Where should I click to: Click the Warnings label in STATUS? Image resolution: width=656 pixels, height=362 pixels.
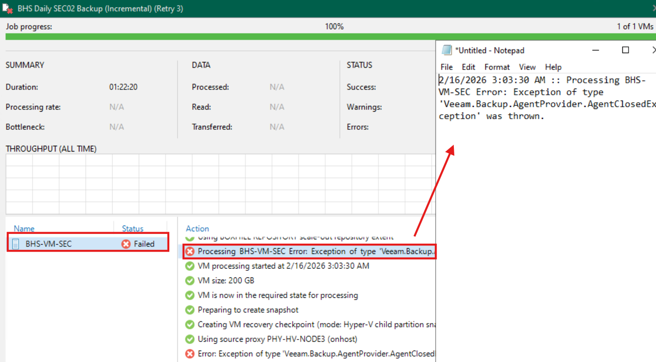tap(364, 107)
